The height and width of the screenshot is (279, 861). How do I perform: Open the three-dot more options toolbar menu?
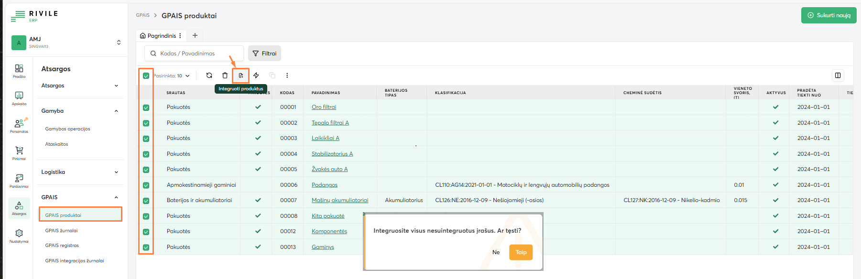[x=287, y=75]
